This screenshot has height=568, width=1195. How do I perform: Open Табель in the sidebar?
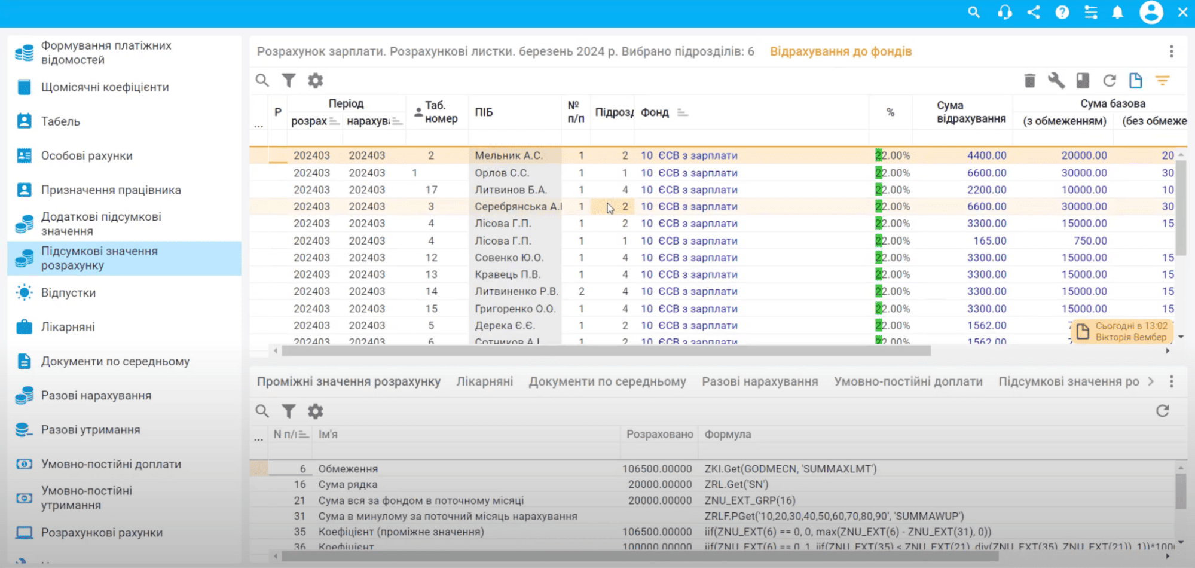click(x=124, y=121)
